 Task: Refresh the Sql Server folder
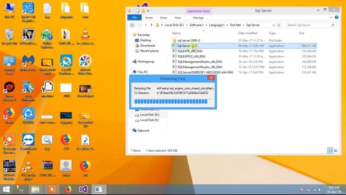coord(279,25)
